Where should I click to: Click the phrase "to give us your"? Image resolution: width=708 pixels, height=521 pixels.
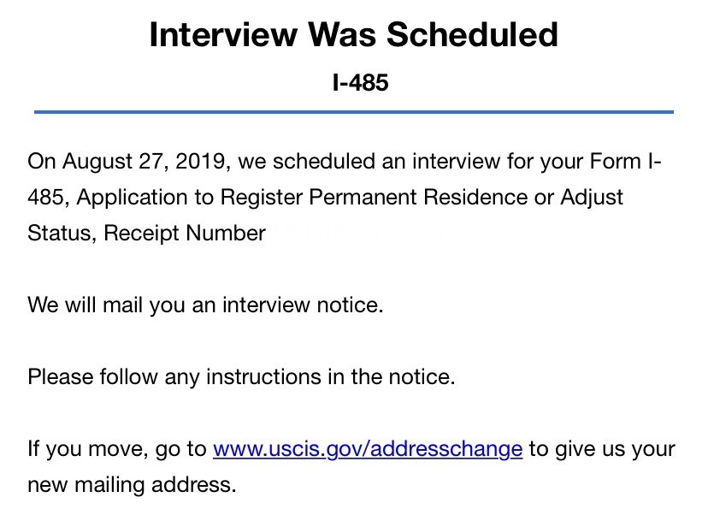(x=602, y=449)
